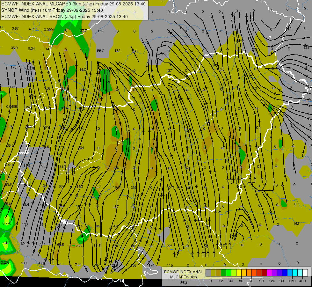
Task: Click the legend scale number 250
Action: coord(292,281)
